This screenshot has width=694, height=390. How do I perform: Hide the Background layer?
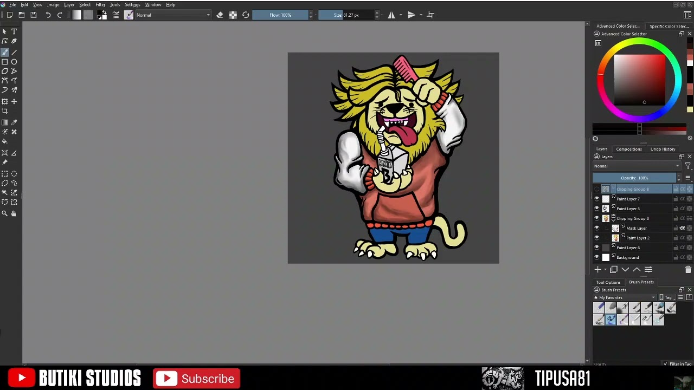coord(597,257)
